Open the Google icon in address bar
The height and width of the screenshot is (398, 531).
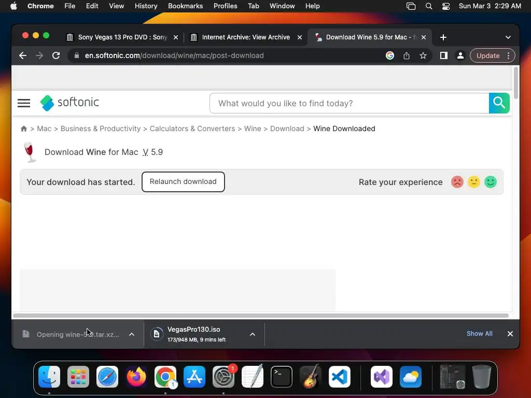(390, 55)
